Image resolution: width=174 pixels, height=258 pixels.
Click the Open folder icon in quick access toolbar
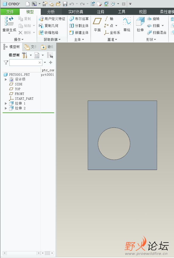(x=58, y=4)
